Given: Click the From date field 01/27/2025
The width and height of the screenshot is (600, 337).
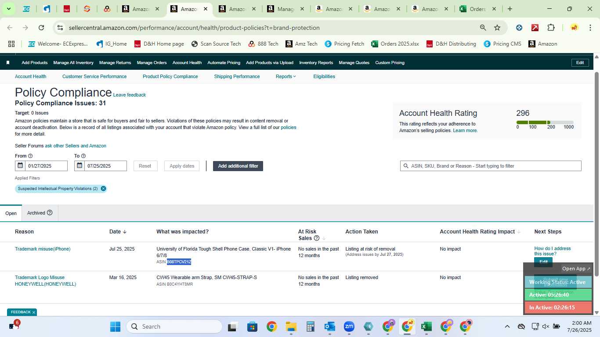Looking at the screenshot, I should pyautogui.click(x=46, y=166).
